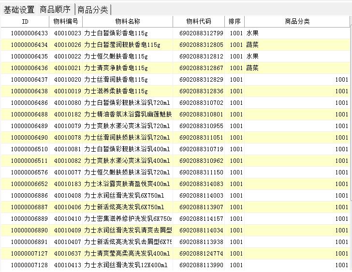Viewport: 352px width, 272px height.
Task: Click material number 40010637
Action: [67, 253]
